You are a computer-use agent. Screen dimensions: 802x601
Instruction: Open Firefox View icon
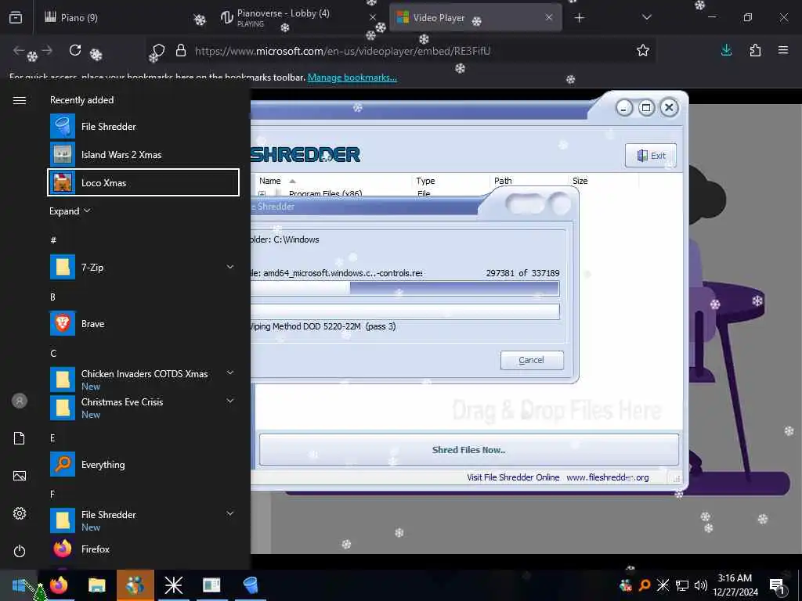[x=16, y=17]
